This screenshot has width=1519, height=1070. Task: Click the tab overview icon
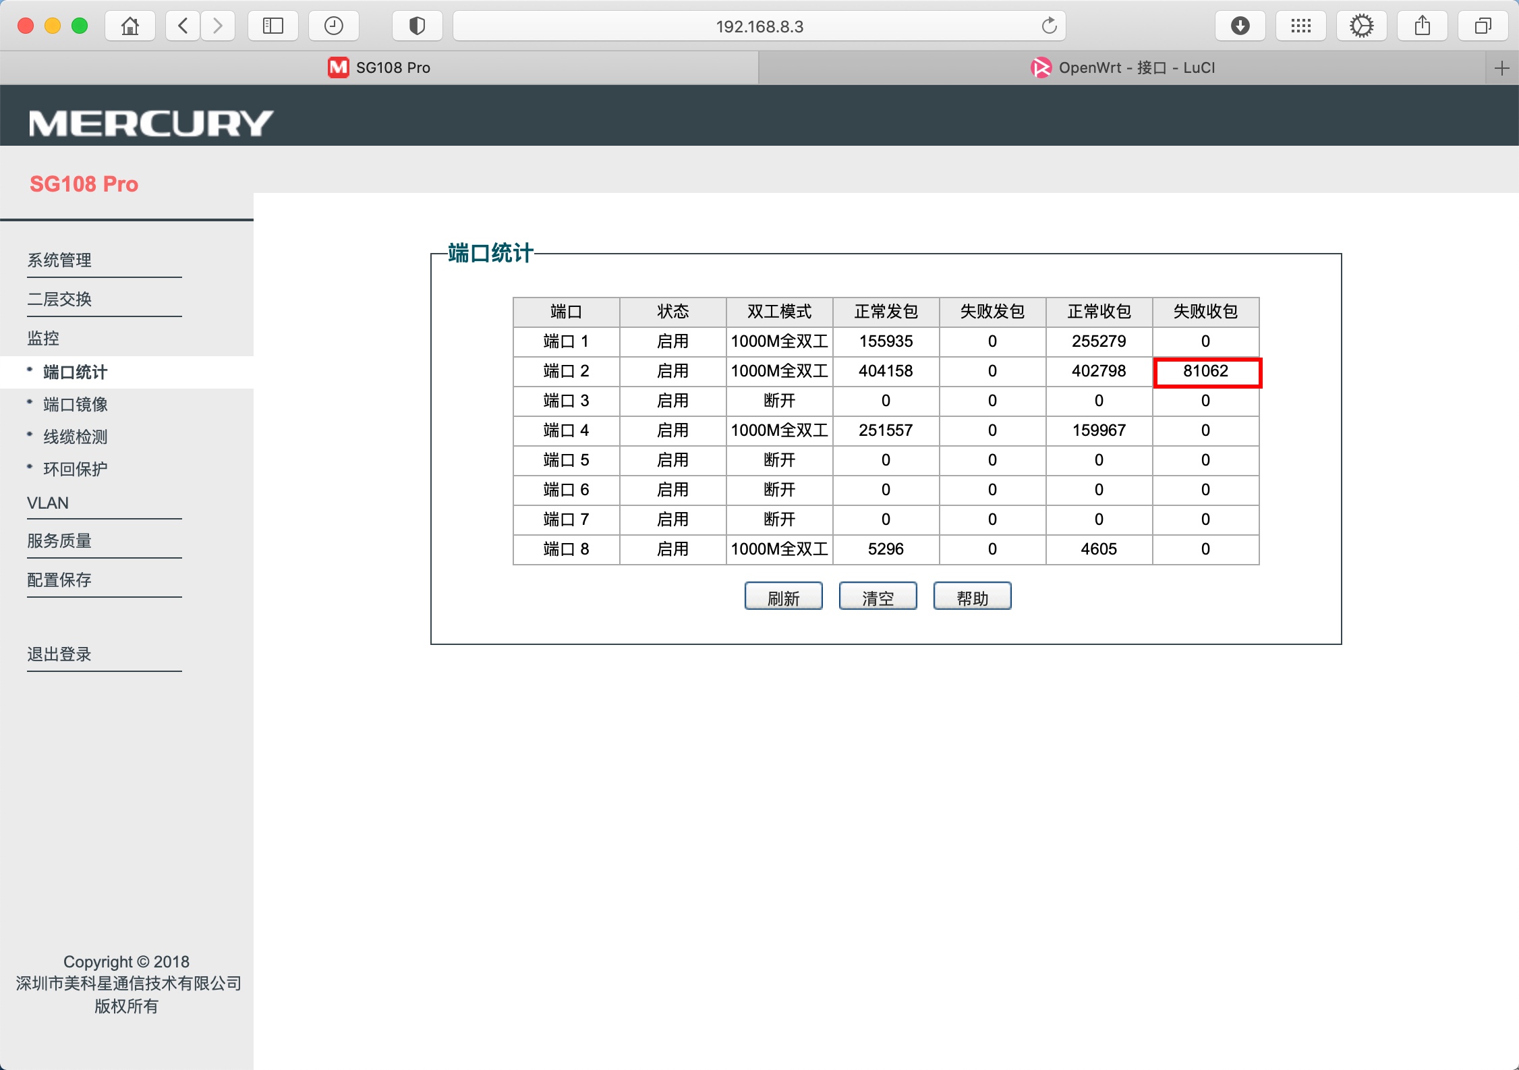[x=1483, y=26]
